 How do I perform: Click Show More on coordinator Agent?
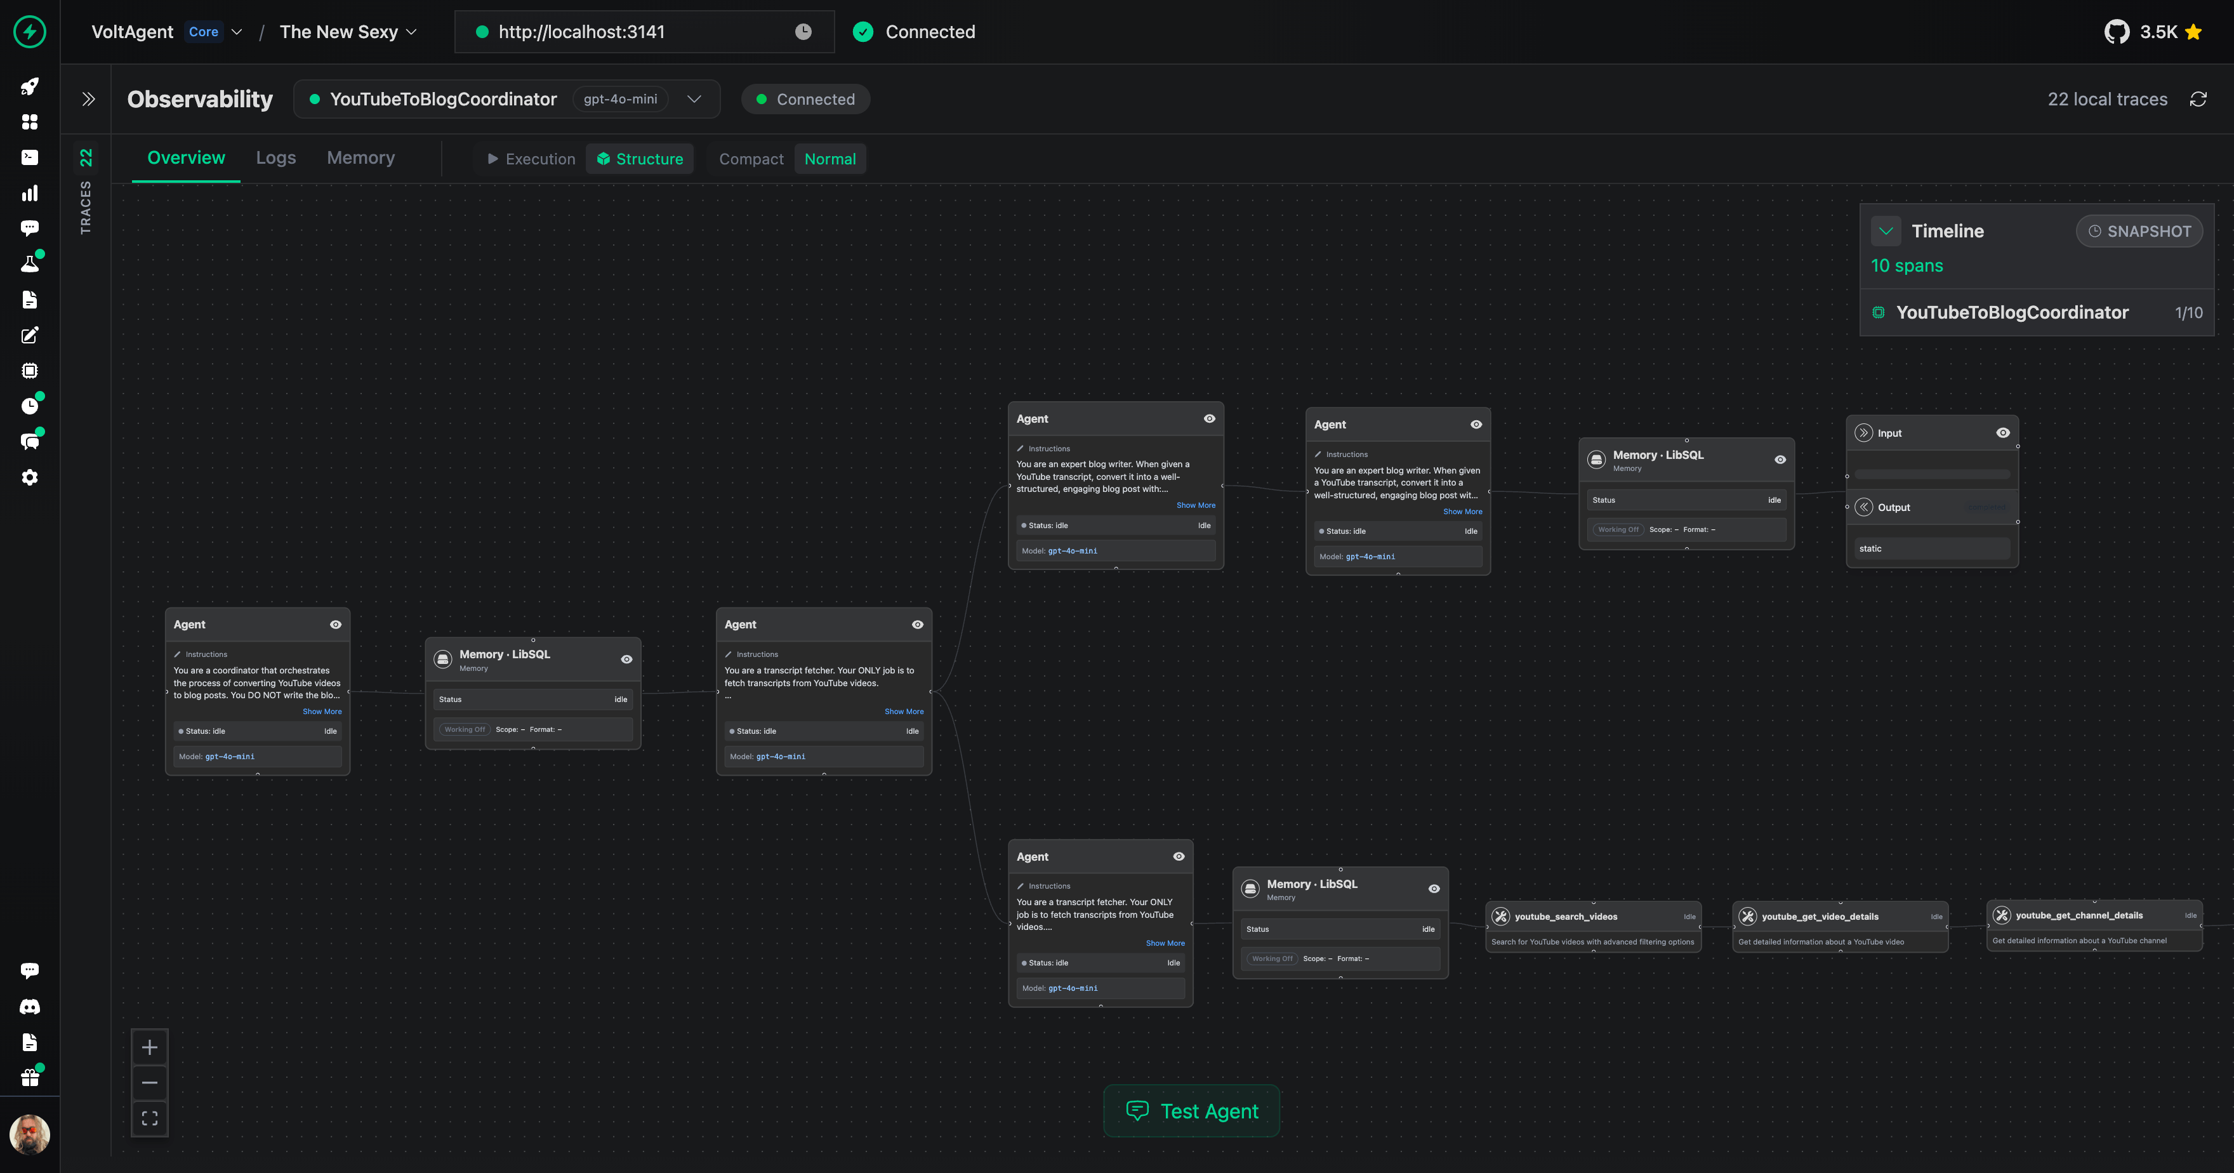322,712
